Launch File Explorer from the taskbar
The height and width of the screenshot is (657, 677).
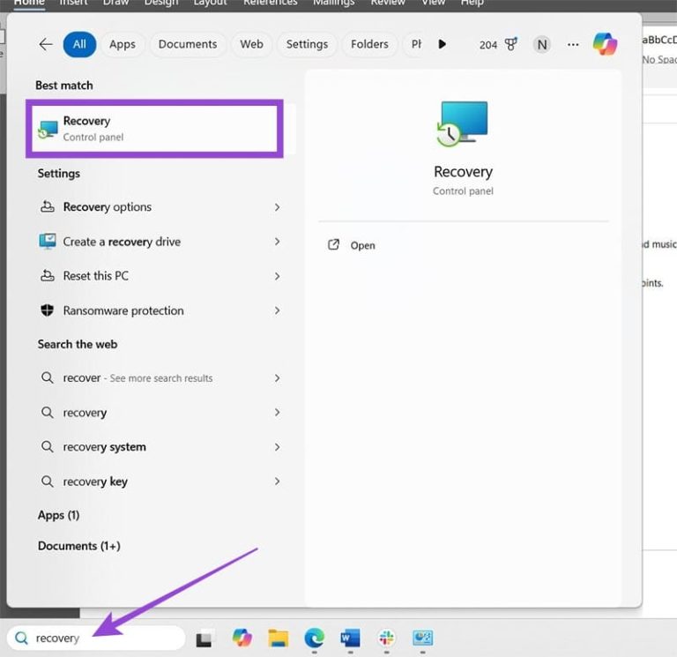pyautogui.click(x=278, y=638)
